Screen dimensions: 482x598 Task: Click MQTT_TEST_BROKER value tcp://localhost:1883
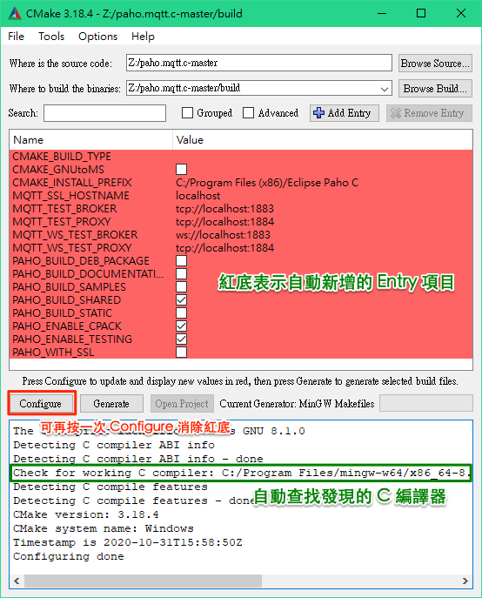(x=224, y=209)
